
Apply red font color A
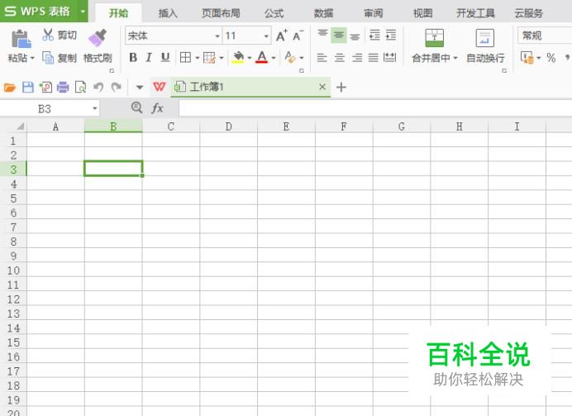[x=261, y=57]
